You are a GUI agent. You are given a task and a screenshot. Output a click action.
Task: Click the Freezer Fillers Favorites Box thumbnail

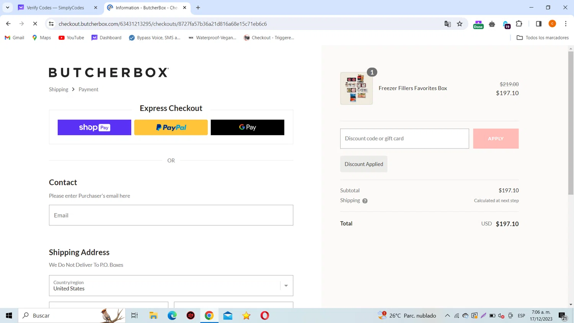(356, 88)
